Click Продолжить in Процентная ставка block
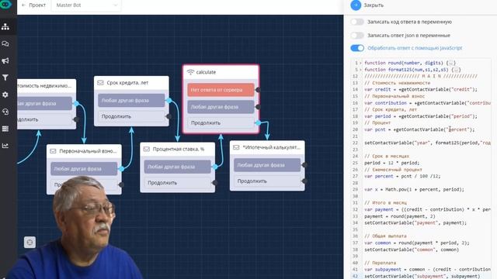Image resolution: width=497 pixels, height=279 pixels. pyautogui.click(x=177, y=183)
